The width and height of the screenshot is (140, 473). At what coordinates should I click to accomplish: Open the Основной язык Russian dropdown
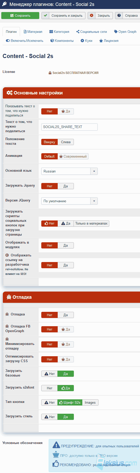click(x=69, y=171)
